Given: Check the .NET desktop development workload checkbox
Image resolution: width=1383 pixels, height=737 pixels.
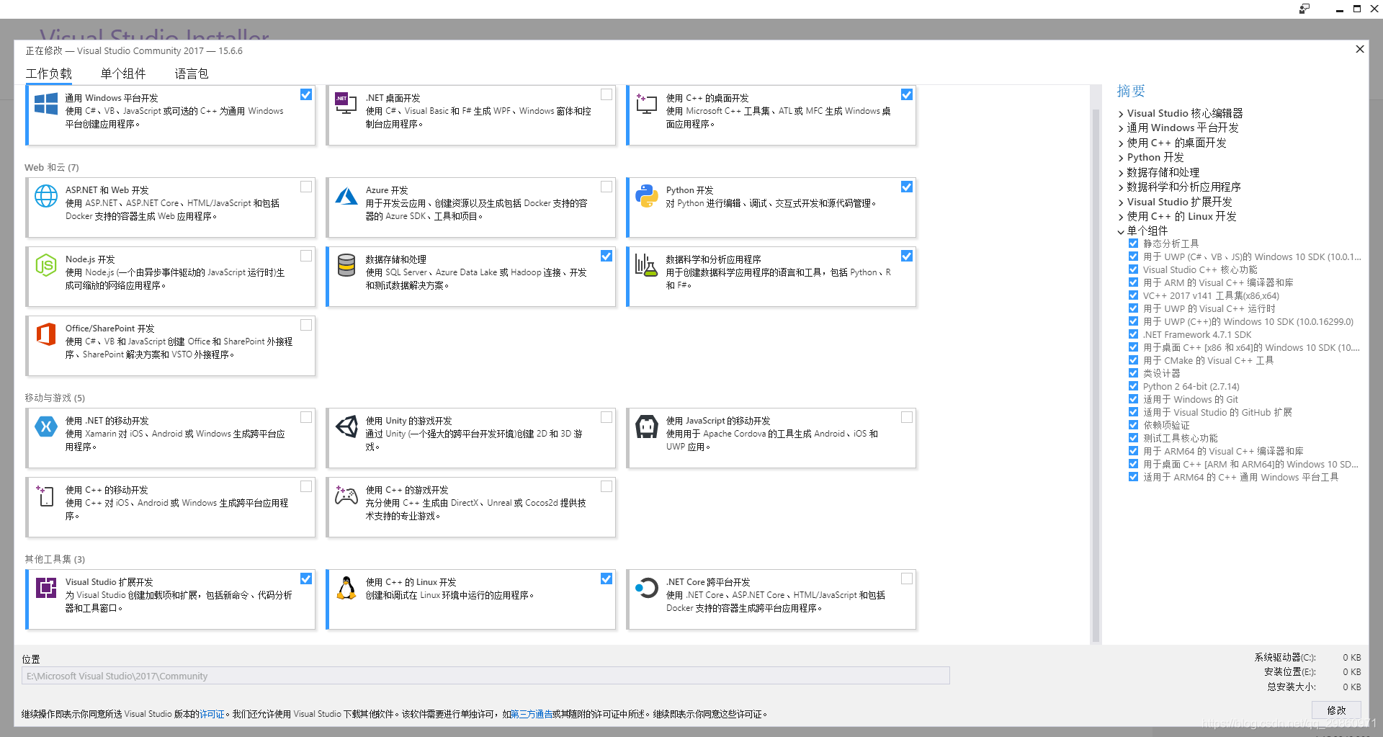Looking at the screenshot, I should click(607, 94).
